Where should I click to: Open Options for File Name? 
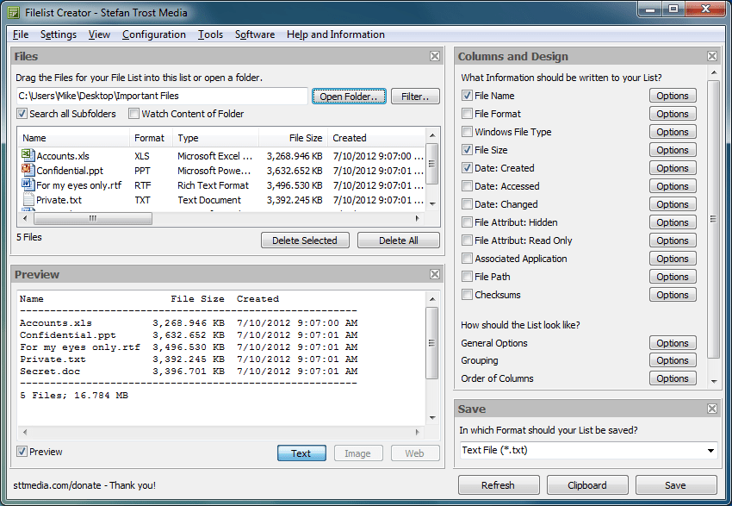[673, 96]
